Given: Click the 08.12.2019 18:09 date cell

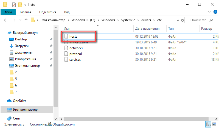Looking at the screenshot, I should [147, 37].
